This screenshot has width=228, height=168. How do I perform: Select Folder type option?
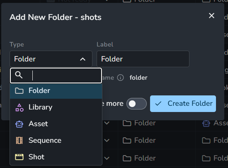click(56, 90)
